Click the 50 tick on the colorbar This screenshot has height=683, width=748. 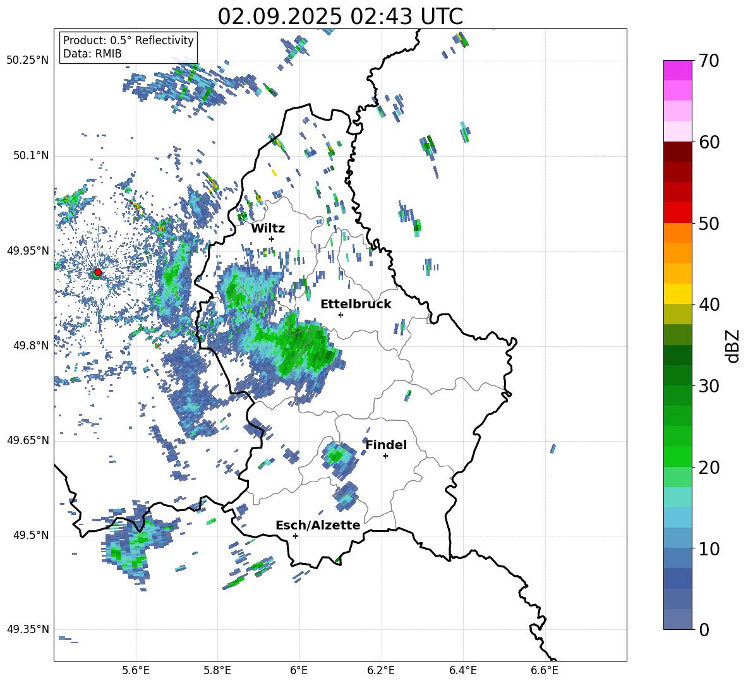point(708,223)
